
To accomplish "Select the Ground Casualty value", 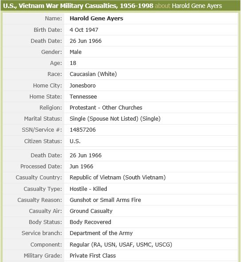I will 91,211.
